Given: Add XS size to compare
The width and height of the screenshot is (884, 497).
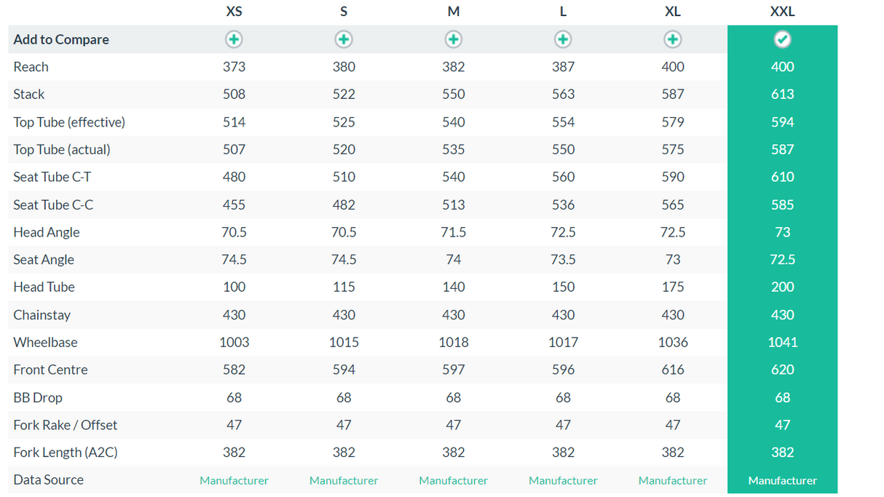Looking at the screenshot, I should (x=234, y=39).
